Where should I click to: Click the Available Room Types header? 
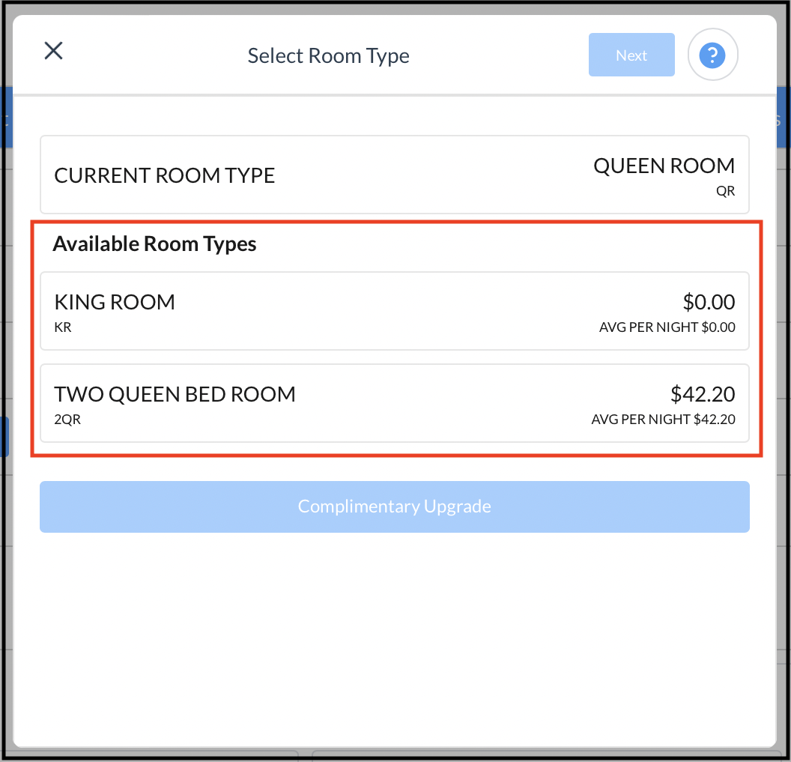[154, 244]
